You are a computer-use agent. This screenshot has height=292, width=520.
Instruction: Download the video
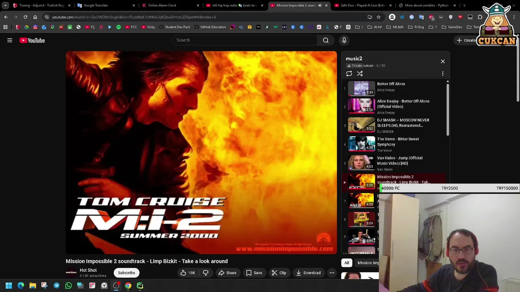coord(308,273)
